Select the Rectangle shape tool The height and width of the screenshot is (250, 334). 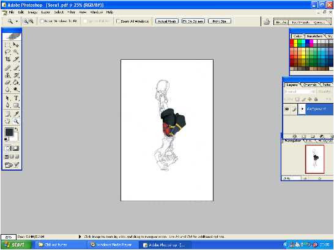16,105
